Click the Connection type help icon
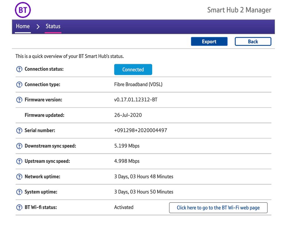Screen dimensions: 291x232 tap(19, 84)
